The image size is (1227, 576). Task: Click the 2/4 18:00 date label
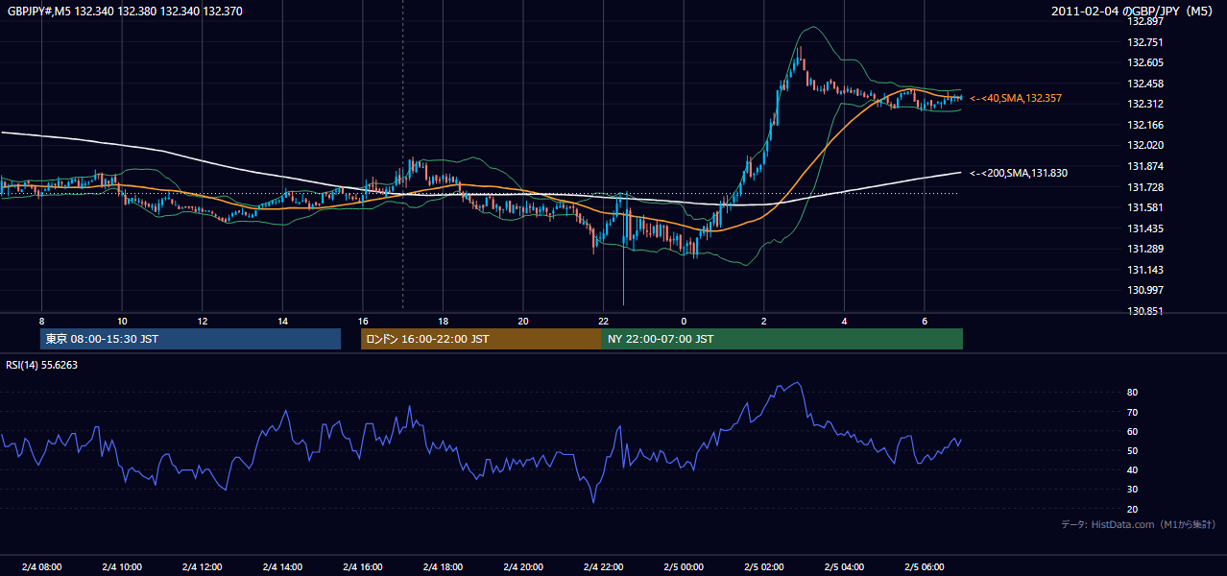443,566
